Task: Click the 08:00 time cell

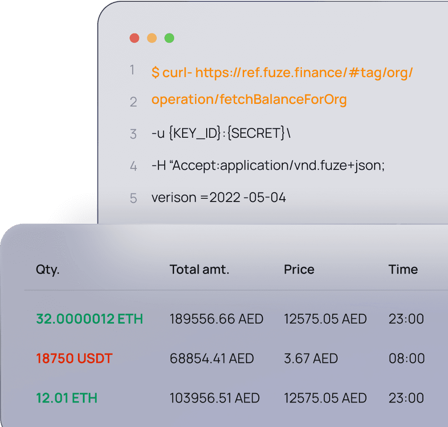Action: click(x=407, y=358)
